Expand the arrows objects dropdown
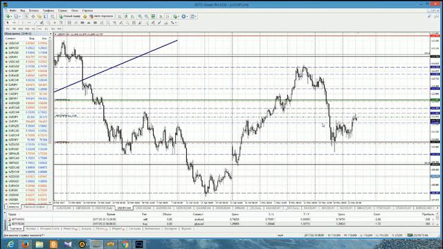Screen dimensions: 443x249 coord(176,23)
